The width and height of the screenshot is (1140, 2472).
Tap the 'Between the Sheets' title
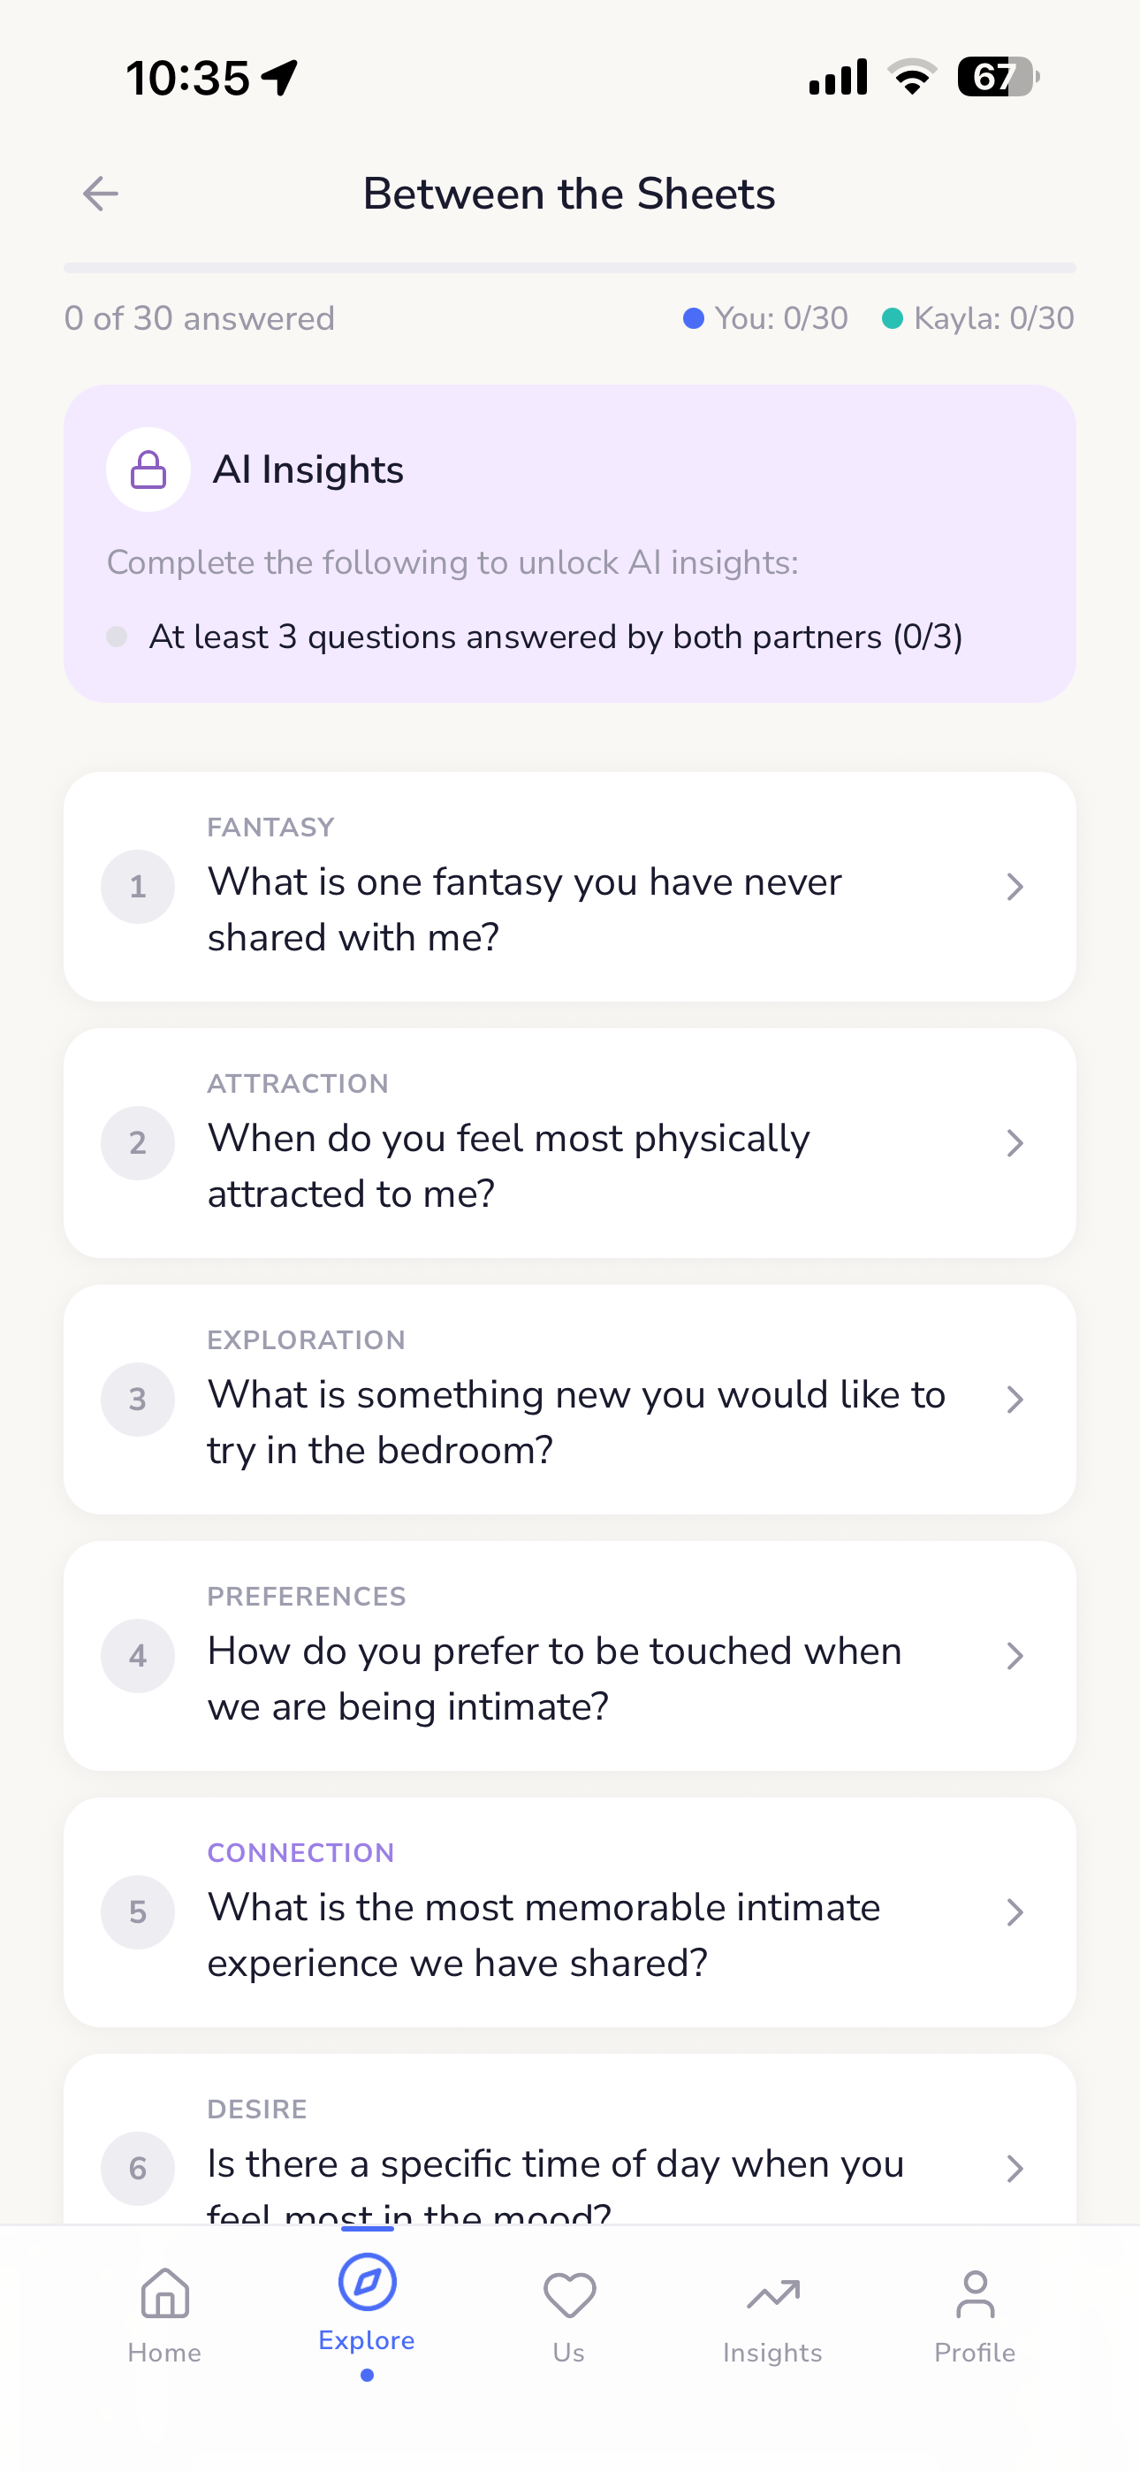[x=569, y=194]
